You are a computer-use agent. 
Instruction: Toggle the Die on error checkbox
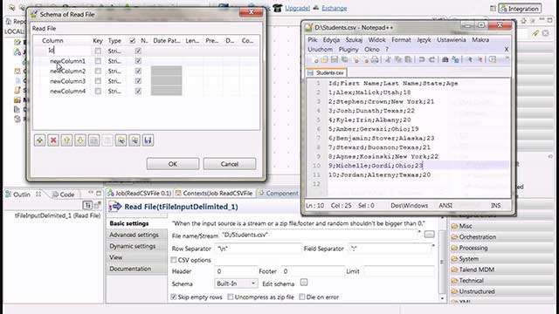302,297
